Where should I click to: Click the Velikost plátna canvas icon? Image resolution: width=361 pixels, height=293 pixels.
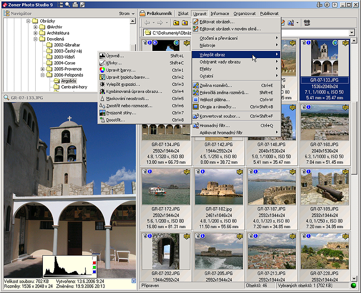click(x=196, y=100)
